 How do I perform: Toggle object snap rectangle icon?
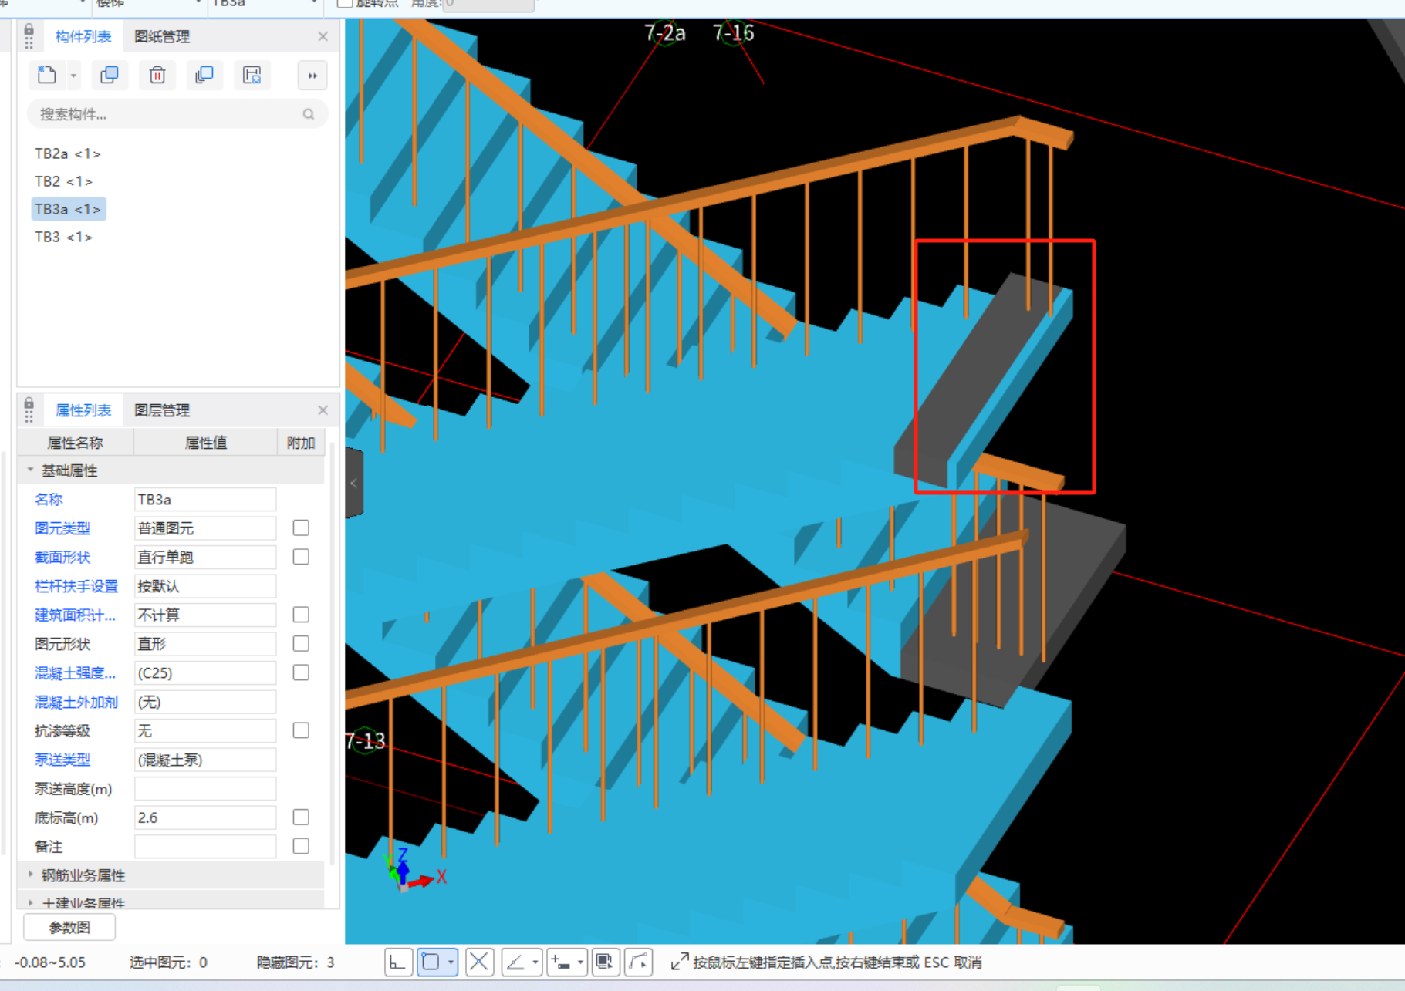click(x=431, y=962)
